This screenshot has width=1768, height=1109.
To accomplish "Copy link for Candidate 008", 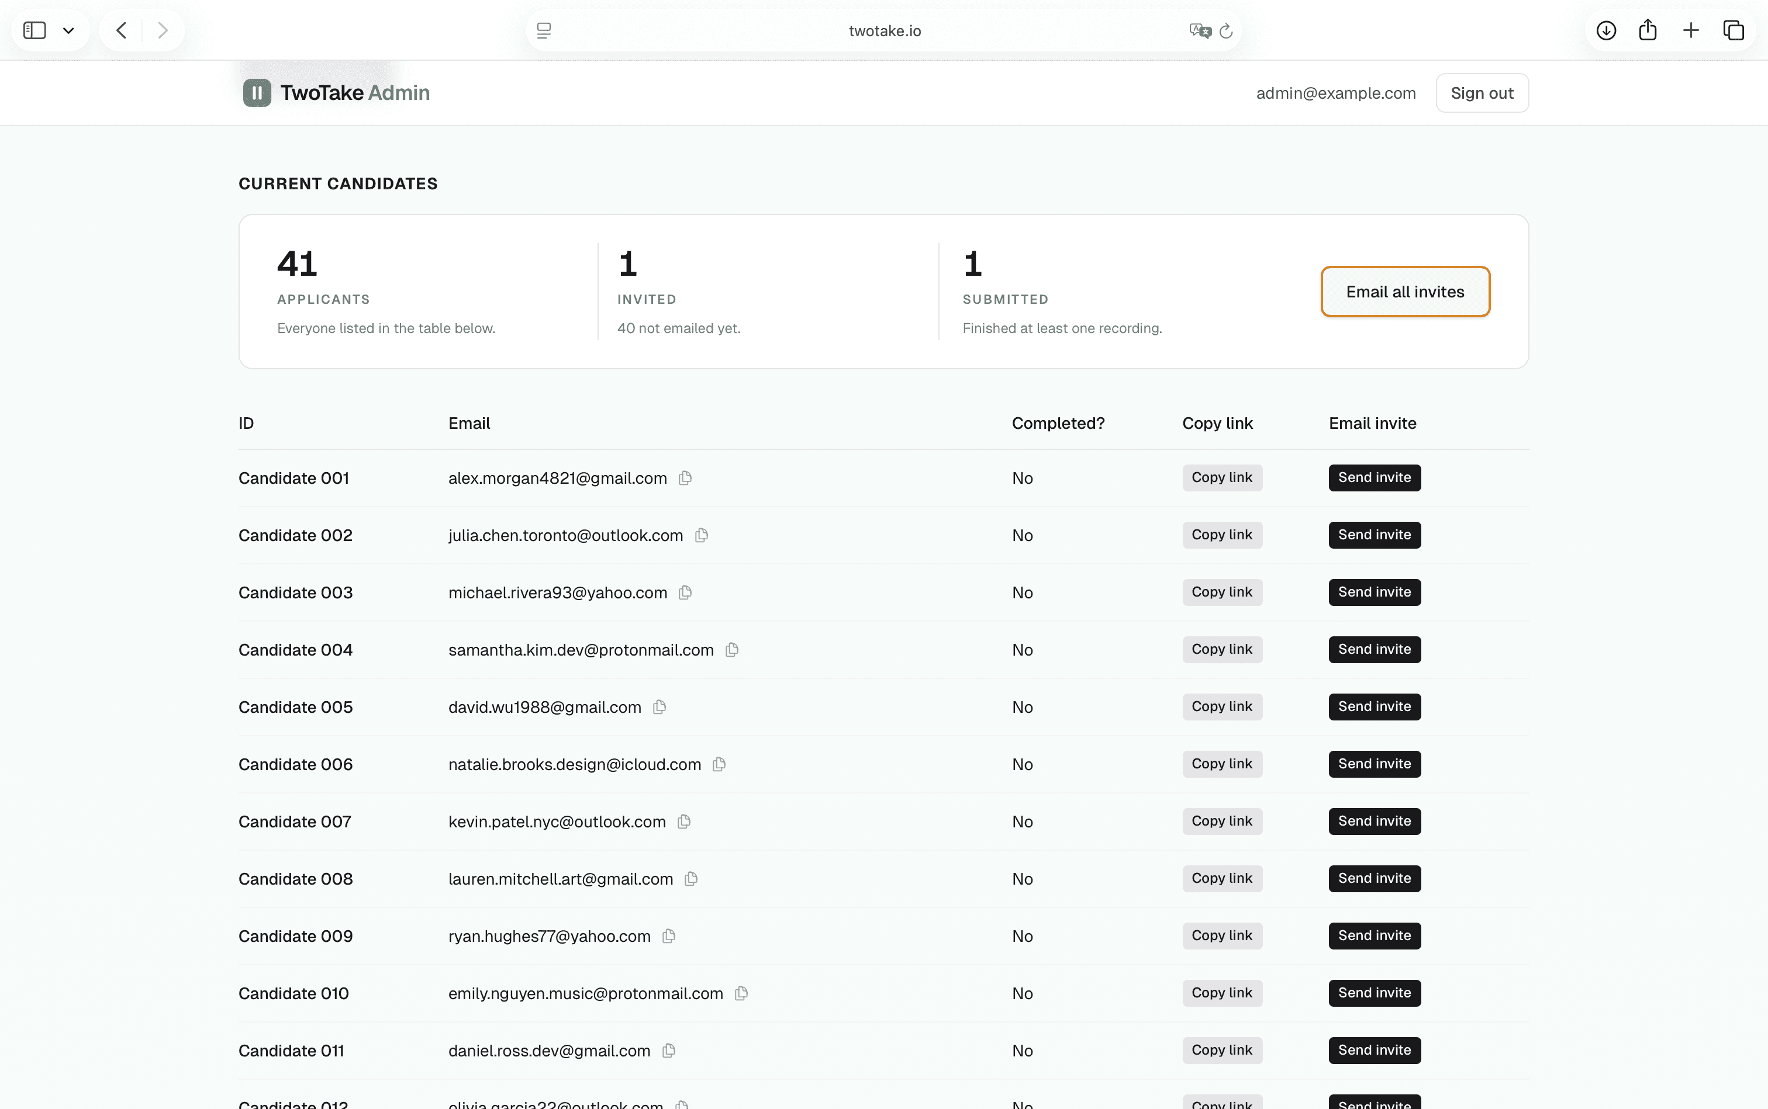I will [x=1222, y=878].
